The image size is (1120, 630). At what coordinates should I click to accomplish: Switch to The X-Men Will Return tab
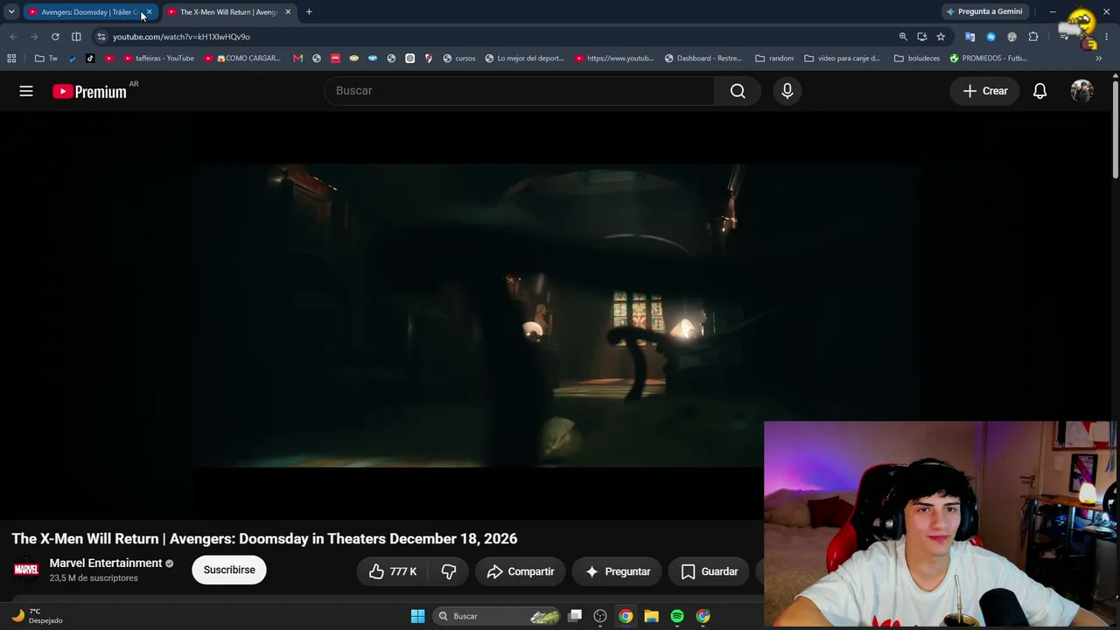(223, 12)
